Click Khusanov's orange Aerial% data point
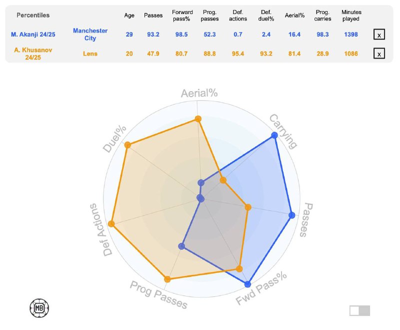This screenshot has width=400, height=330. tap(198, 119)
